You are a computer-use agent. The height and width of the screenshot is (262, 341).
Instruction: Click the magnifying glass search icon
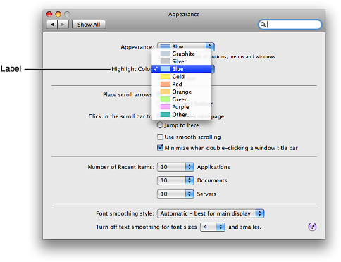coord(263,25)
